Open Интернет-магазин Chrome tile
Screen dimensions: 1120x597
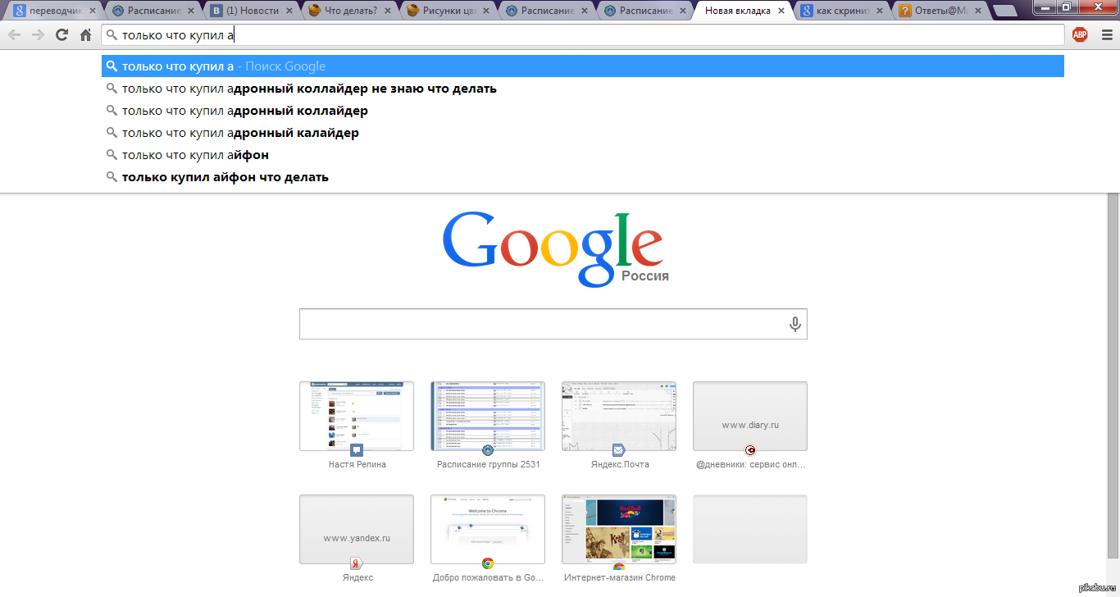pyautogui.click(x=619, y=530)
